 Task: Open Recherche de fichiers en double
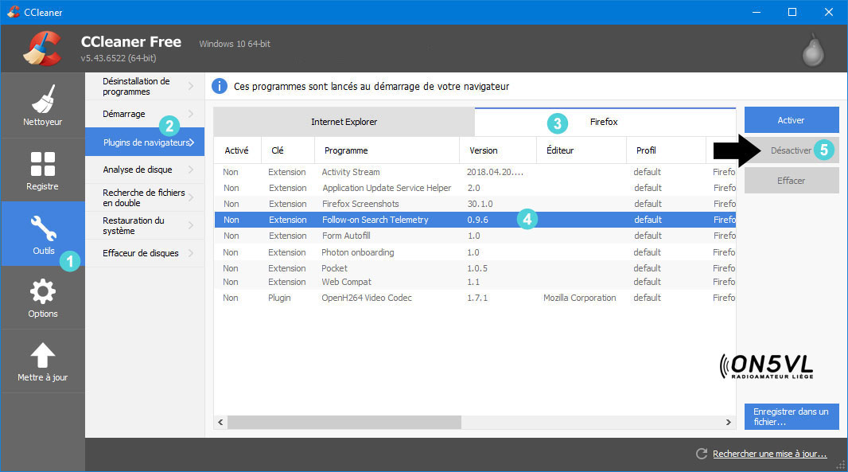[145, 197]
